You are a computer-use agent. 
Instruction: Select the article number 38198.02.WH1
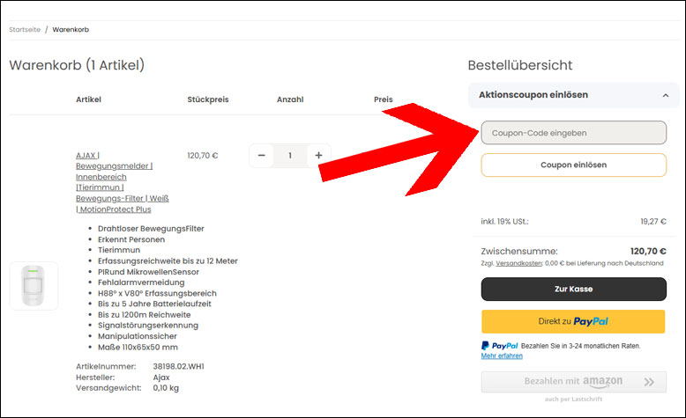pos(178,366)
